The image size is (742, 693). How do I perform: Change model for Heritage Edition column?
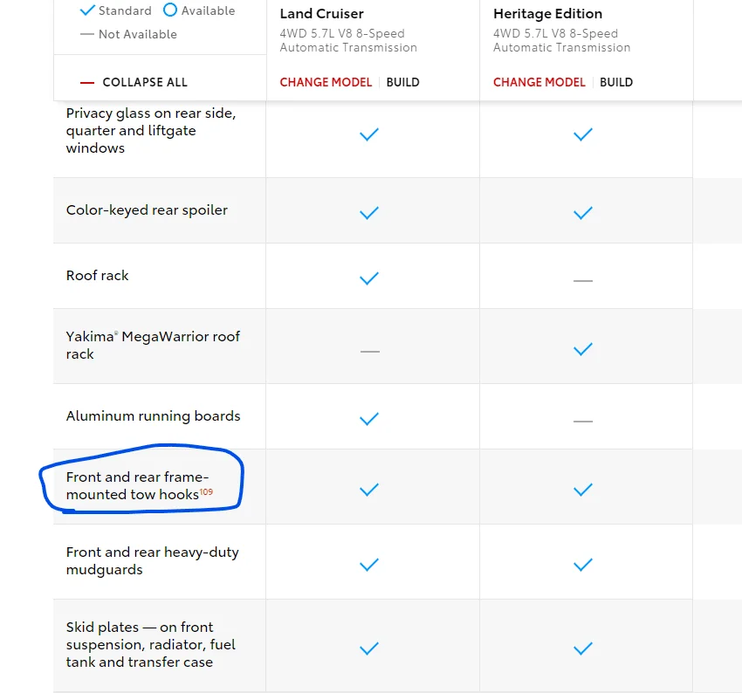539,82
